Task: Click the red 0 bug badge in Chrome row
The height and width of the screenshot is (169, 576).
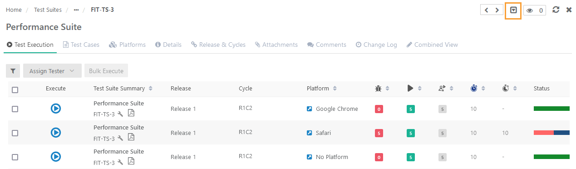Action: pyautogui.click(x=379, y=109)
